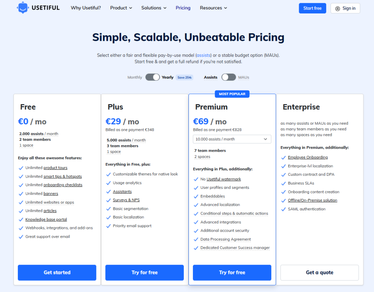Expand the Solutions navigation menu

pyautogui.click(x=154, y=8)
